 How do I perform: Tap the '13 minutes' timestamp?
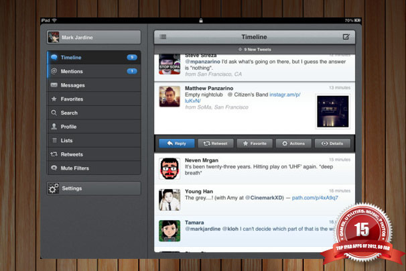340,88
